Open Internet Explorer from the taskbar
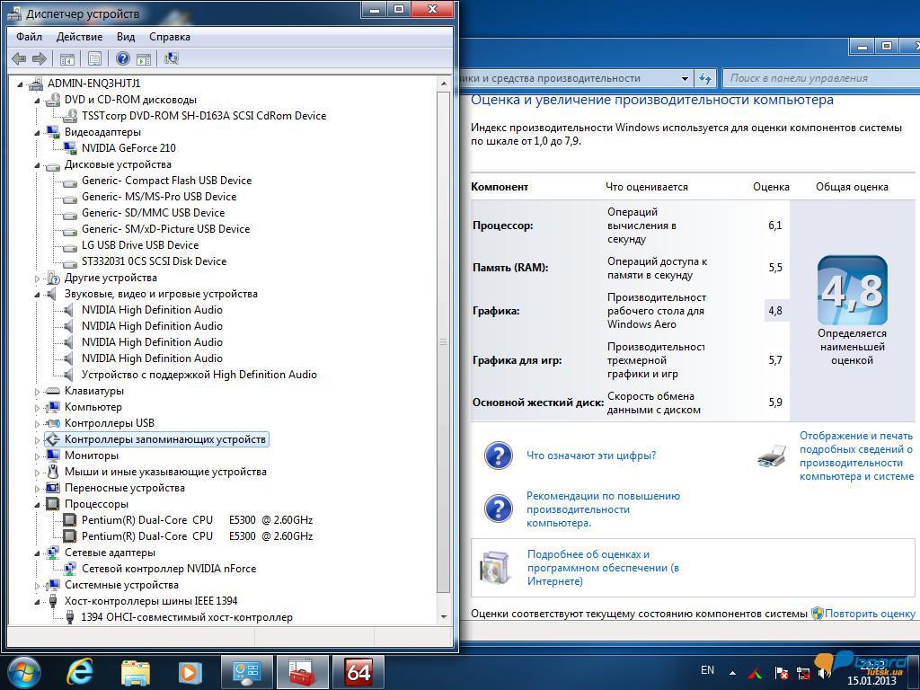Screen dimensions: 920x690 [x=80, y=671]
